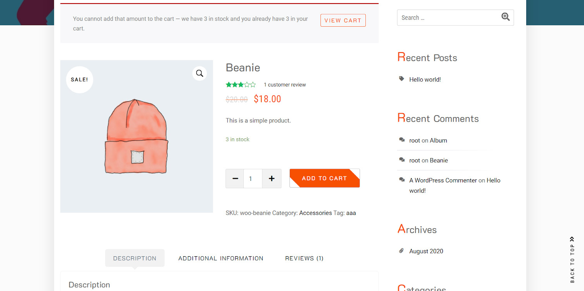Image resolution: width=584 pixels, height=291 pixels.
Task: Click the star rating icons
Action: 241,85
